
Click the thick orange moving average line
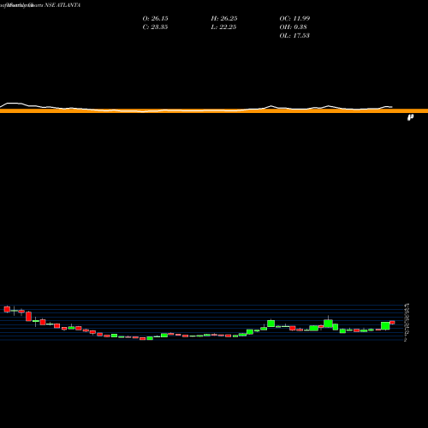[x=214, y=111]
